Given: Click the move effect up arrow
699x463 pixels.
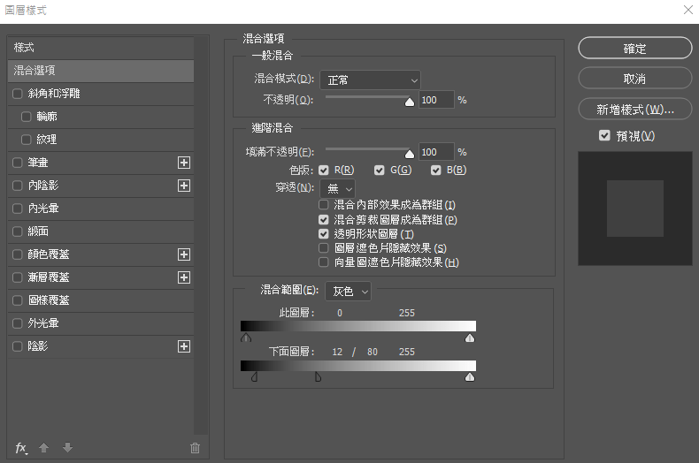Looking at the screenshot, I should (43, 447).
